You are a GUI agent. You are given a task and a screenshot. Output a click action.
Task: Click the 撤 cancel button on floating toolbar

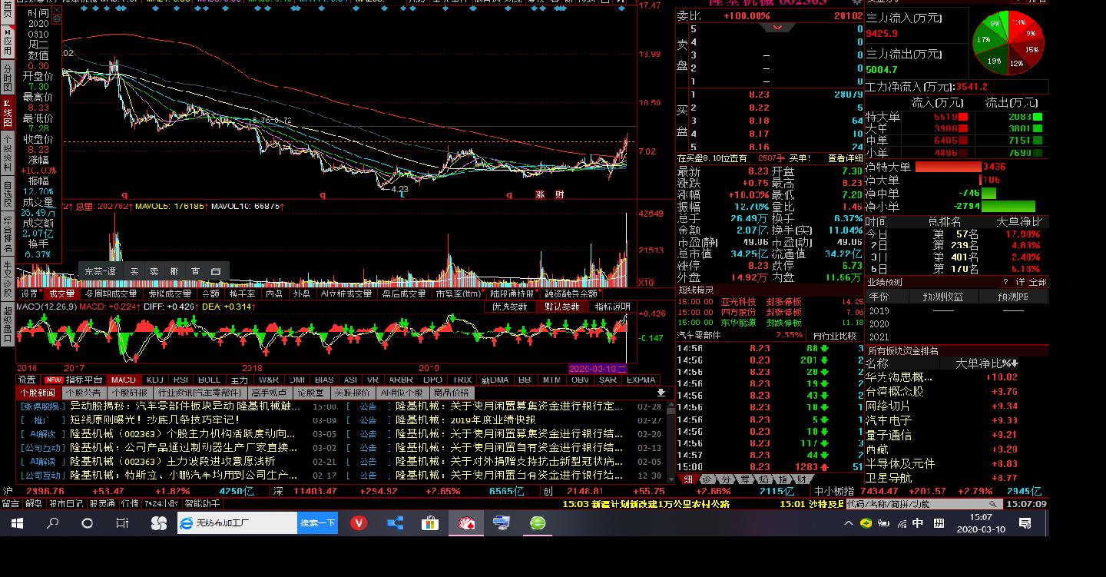point(175,271)
